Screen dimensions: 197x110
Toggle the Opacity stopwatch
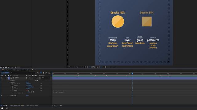pos(12,90)
